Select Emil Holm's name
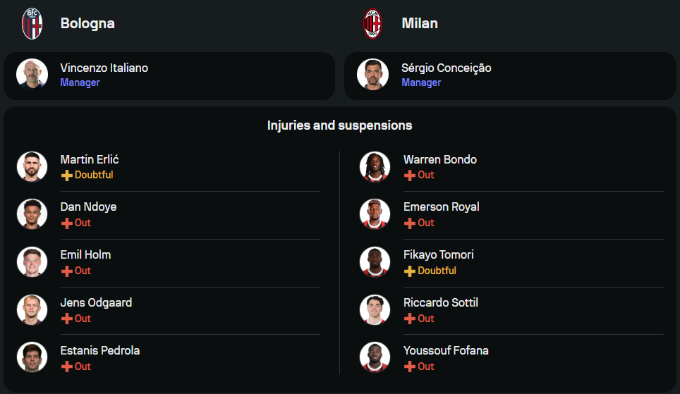Image resolution: width=680 pixels, height=394 pixels. point(85,254)
